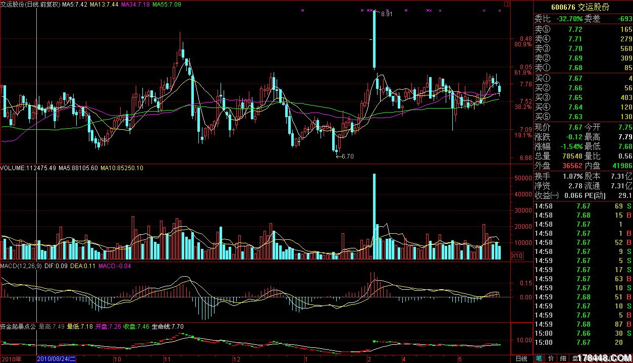The height and width of the screenshot is (363, 633).
Task: Select the 买③ bid price 7.65
Action: [x=575, y=97]
